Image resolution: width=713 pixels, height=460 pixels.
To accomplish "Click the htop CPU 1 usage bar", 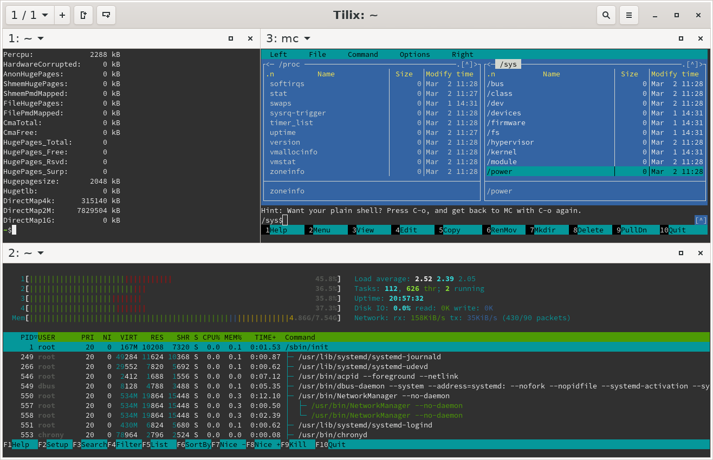I will [x=181, y=279].
